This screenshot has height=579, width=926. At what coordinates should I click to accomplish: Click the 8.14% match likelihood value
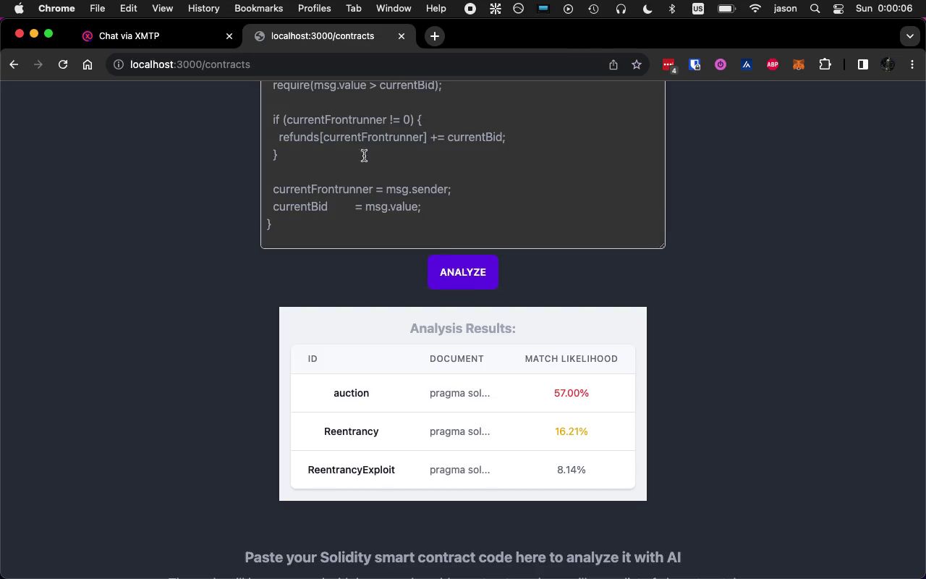572,470
